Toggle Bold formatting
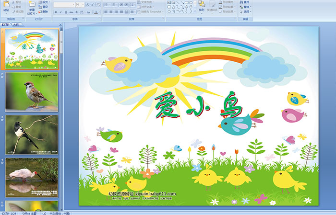Viewport: 336px width, 215px height. coord(55,11)
